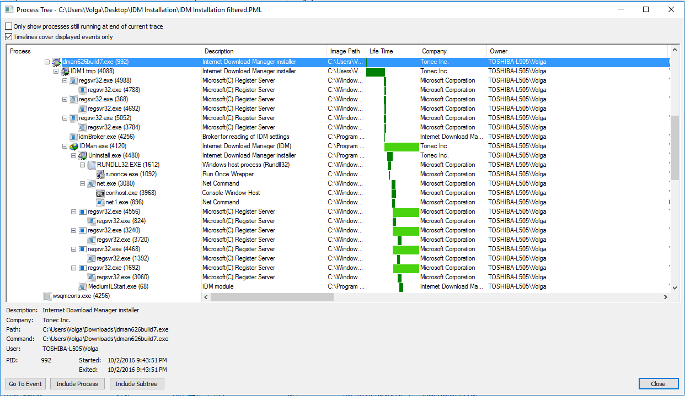Click the Image Path column header
This screenshot has height=396, width=685.
pyautogui.click(x=346, y=51)
